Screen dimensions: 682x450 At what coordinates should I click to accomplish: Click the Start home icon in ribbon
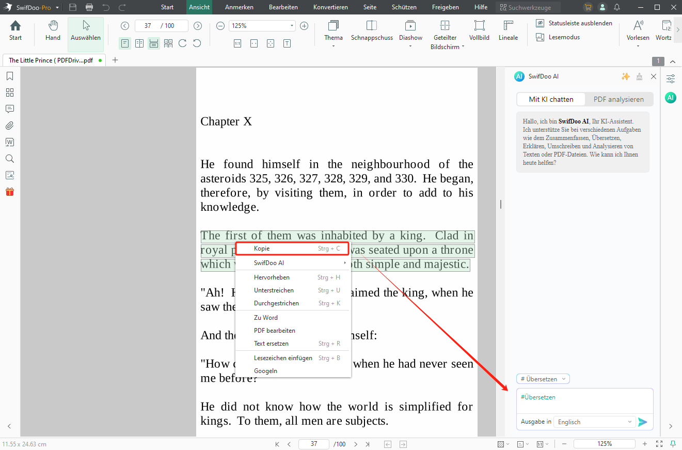[x=15, y=30]
